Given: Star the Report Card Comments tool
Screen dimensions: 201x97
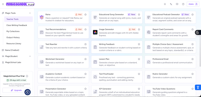Looking at the screenshot, I should coord(192,29).
